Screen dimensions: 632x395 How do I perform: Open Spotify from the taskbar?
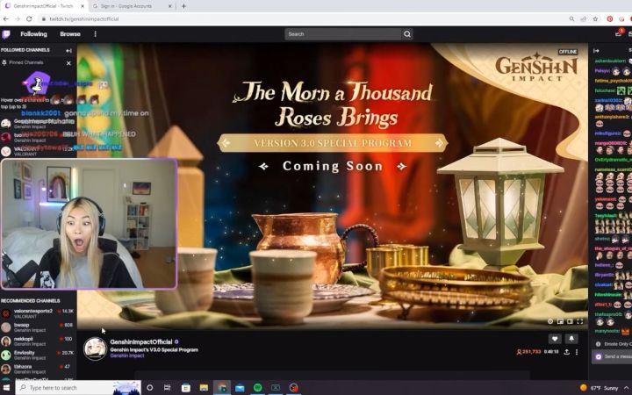[257, 388]
